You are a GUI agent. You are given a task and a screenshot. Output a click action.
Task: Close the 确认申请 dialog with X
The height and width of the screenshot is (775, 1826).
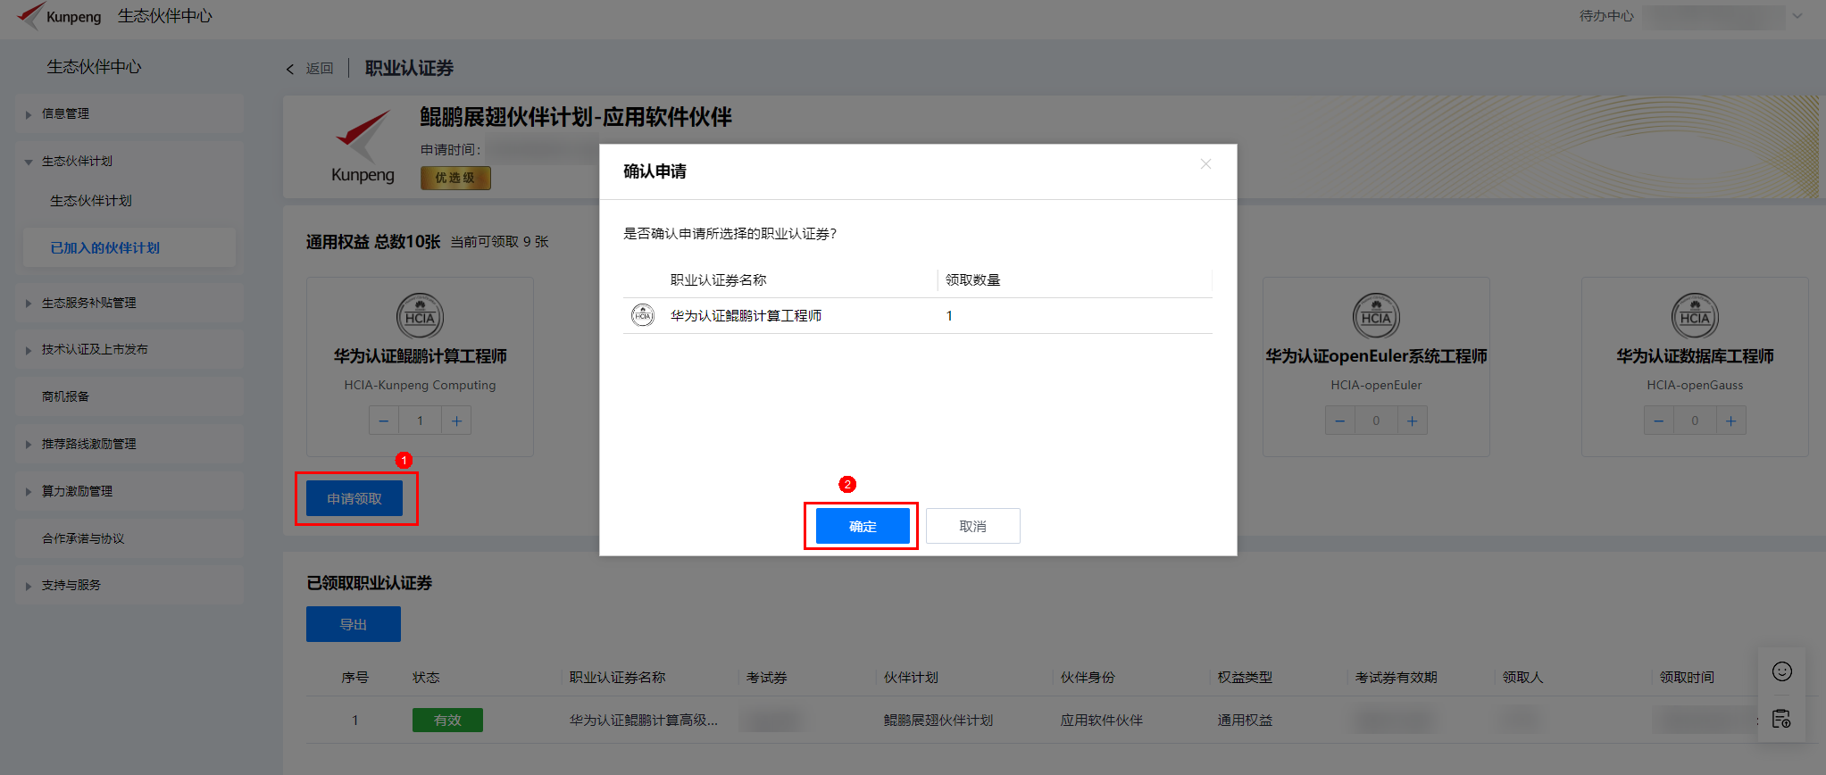click(x=1205, y=164)
